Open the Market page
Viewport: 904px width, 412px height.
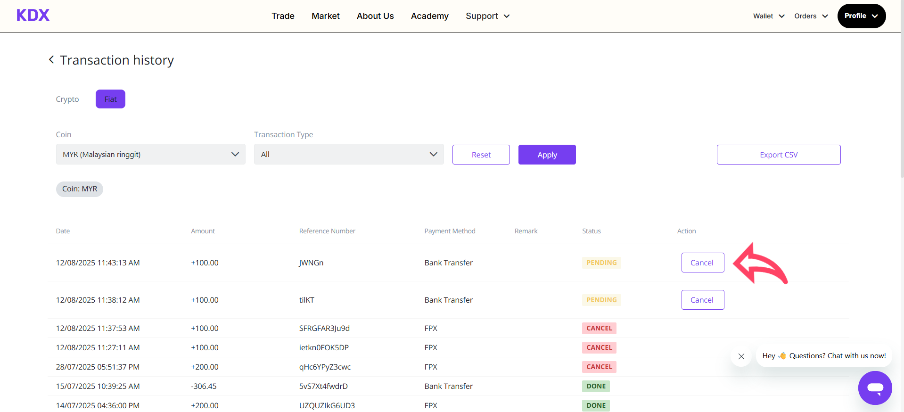[325, 16]
